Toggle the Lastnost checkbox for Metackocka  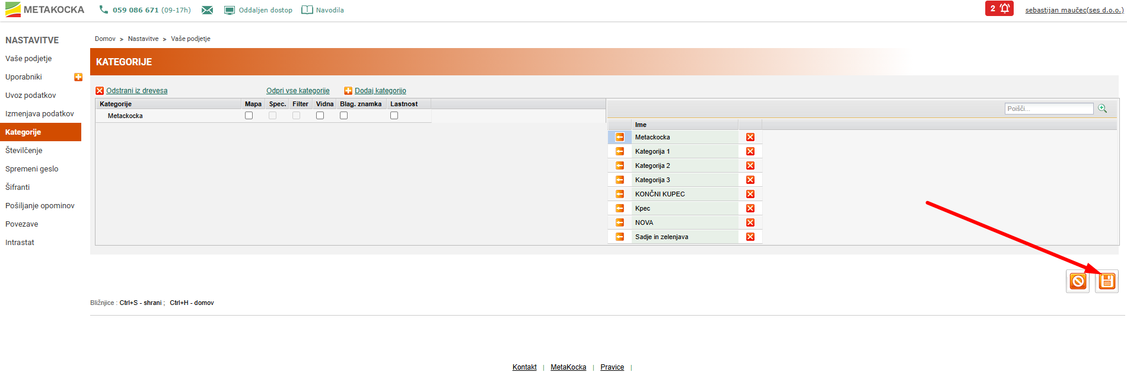pyautogui.click(x=394, y=116)
